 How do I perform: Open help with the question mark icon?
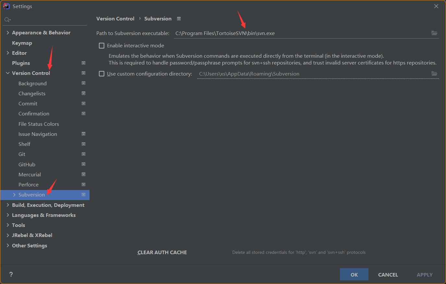coord(11,274)
